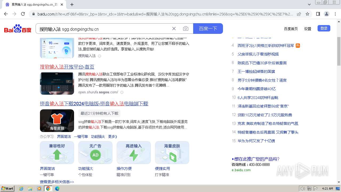Click 更多》 link beside 功能强大
The height and width of the screenshot is (192, 341).
pos(113,137)
